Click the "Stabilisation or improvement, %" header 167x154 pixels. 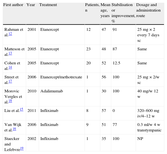pos(123,13)
